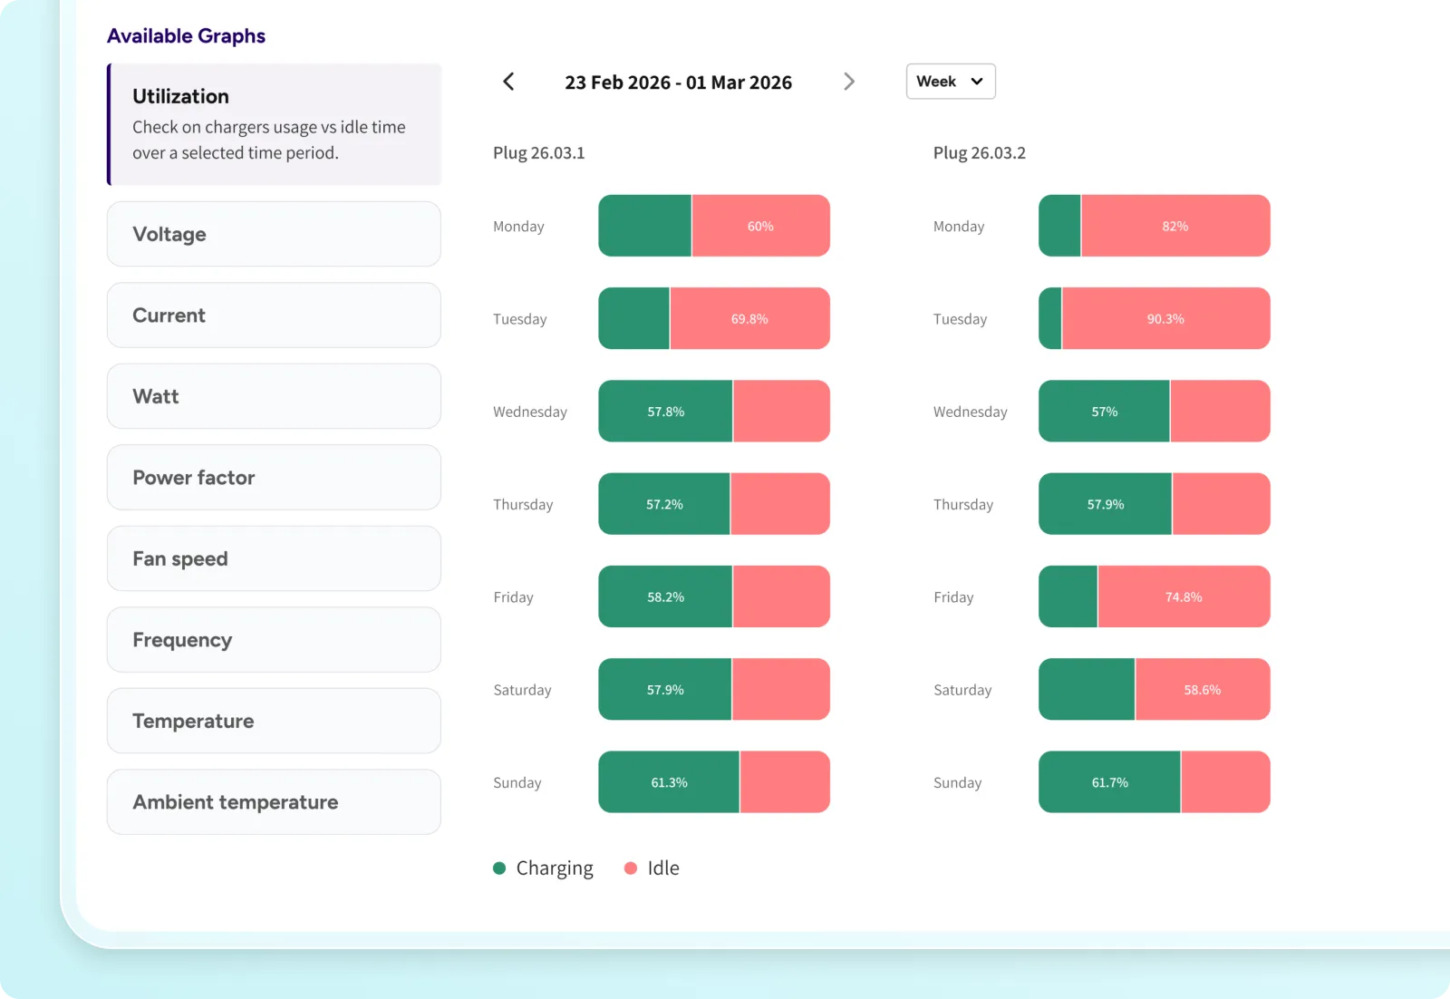Click the date range 23 Feb - 01 Mar label

point(678,82)
